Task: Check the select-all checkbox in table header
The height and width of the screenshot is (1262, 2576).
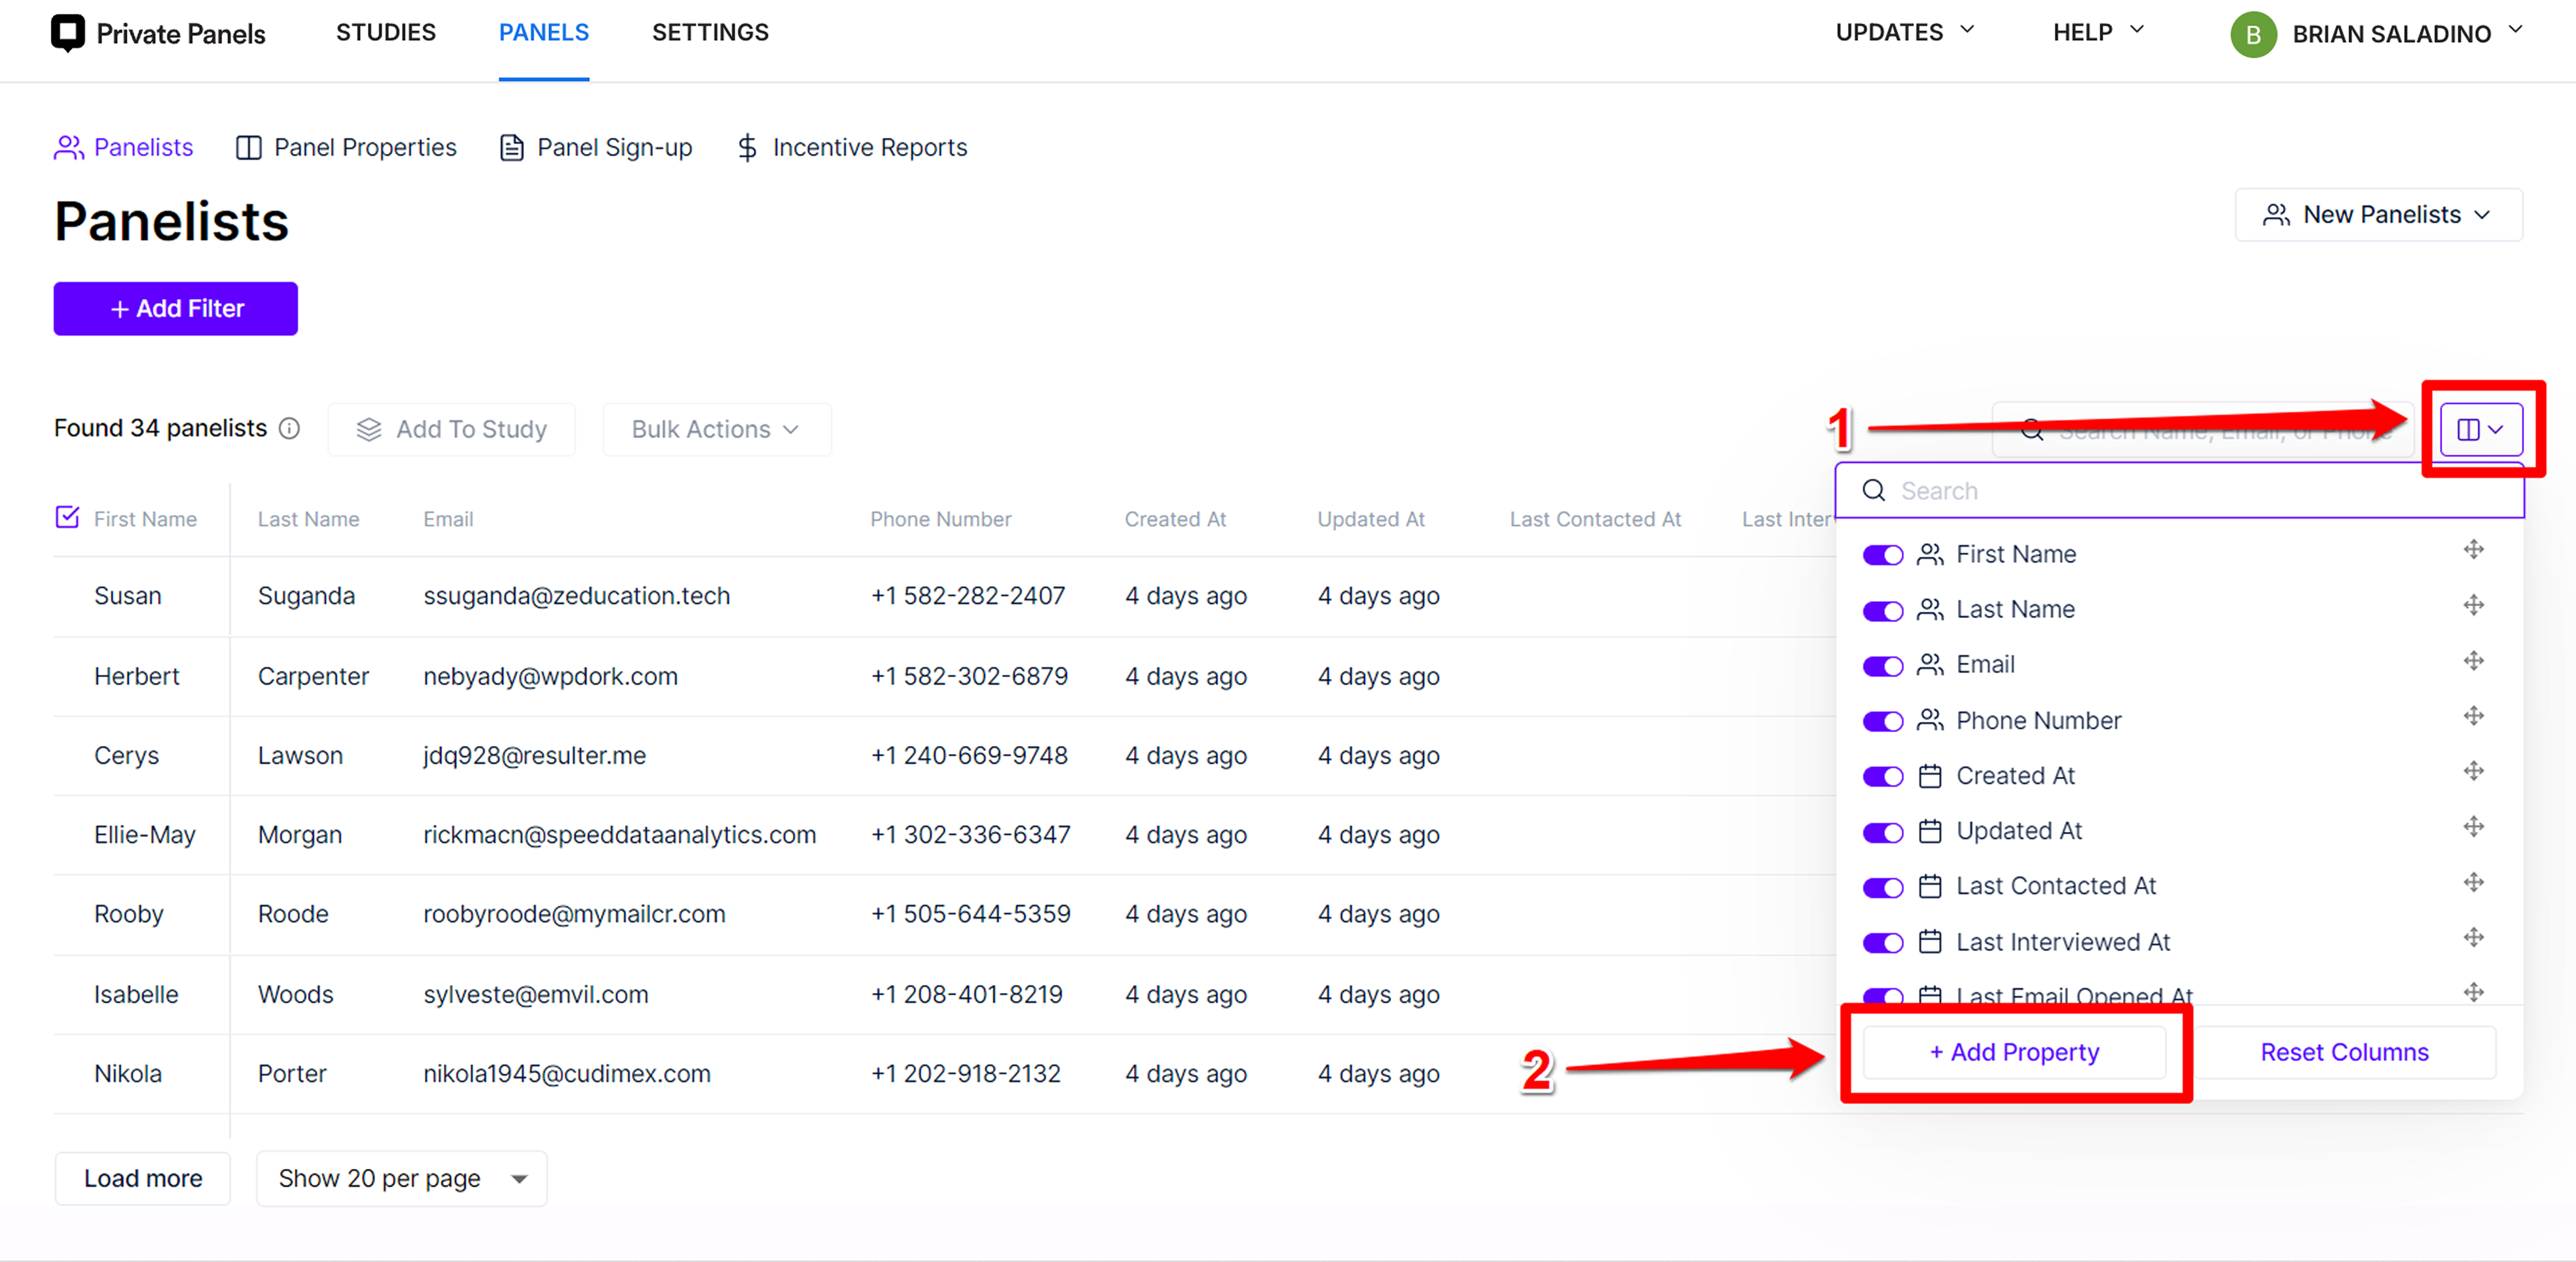Action: (67, 517)
